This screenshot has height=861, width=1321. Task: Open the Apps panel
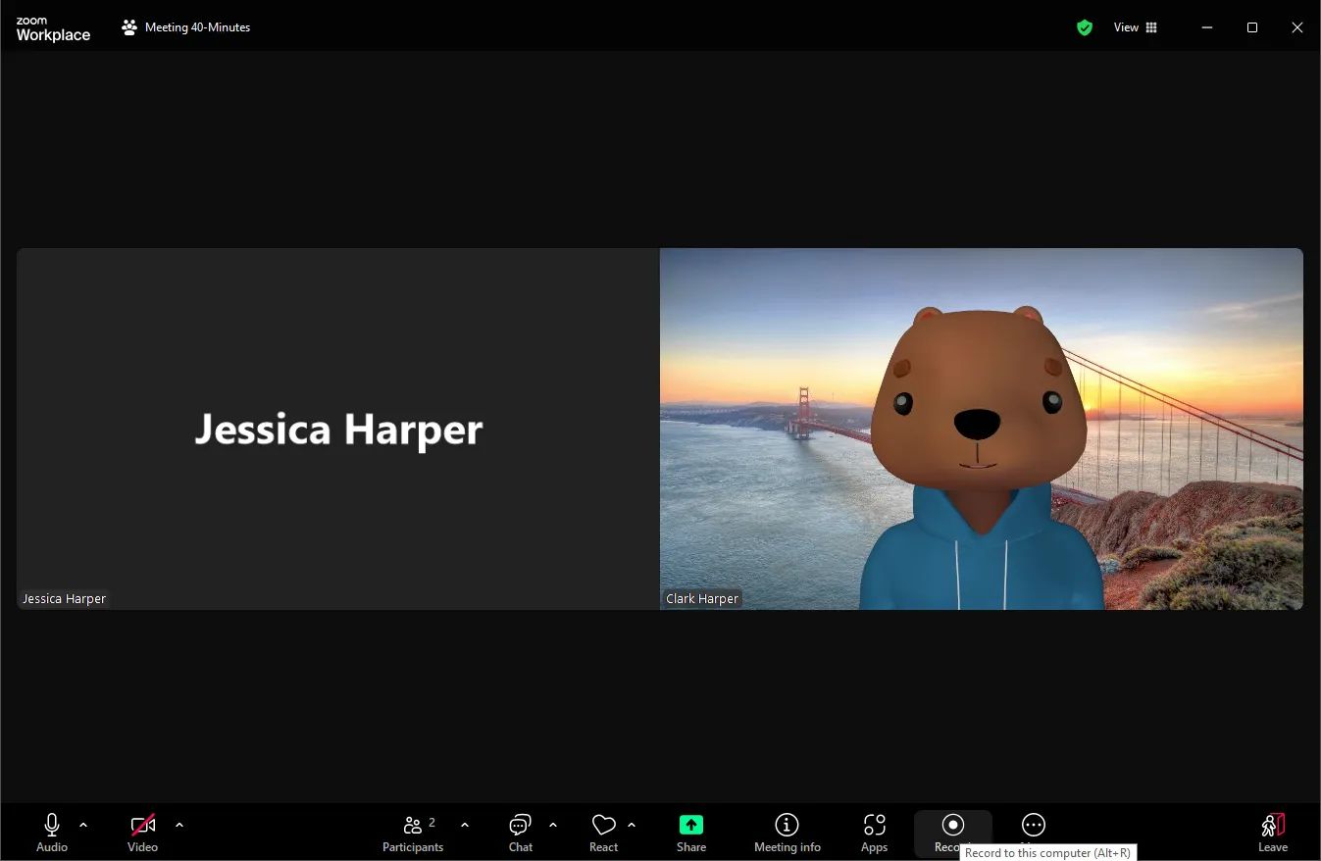click(x=875, y=833)
